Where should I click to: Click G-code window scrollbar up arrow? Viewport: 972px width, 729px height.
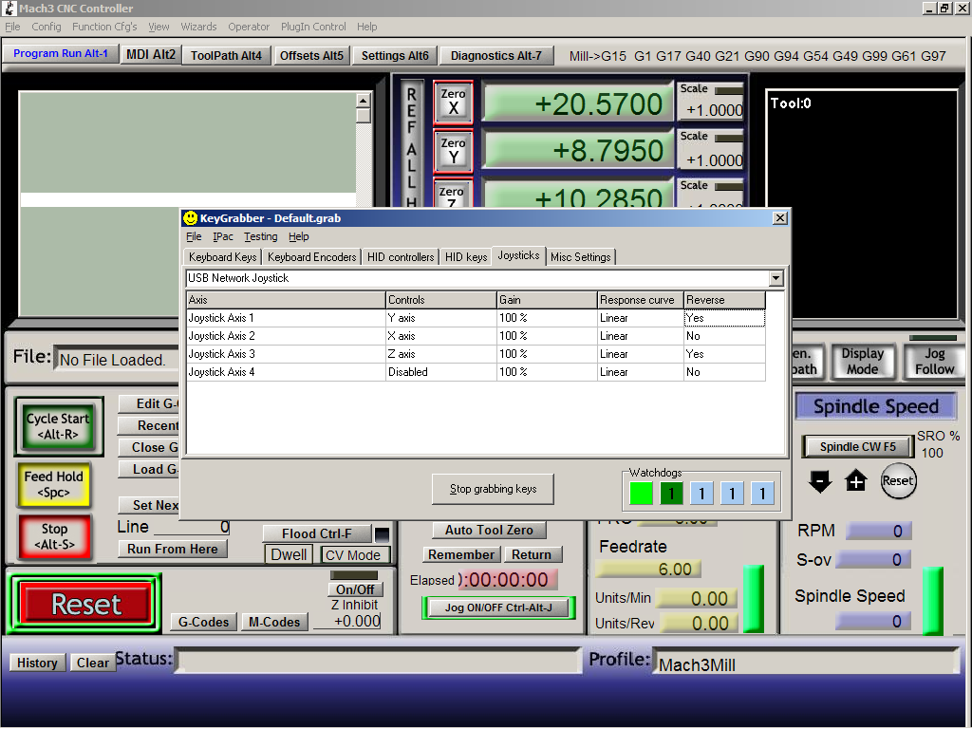pos(364,100)
